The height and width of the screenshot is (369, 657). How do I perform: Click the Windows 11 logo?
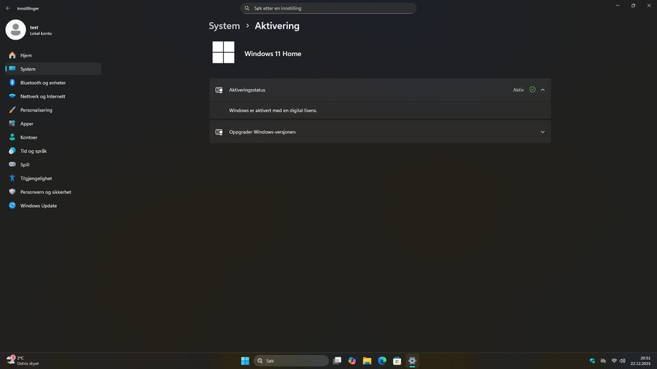click(223, 53)
